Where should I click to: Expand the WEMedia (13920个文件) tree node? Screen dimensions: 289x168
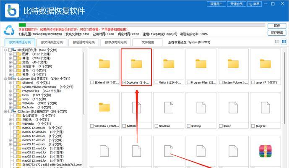click(10, 103)
